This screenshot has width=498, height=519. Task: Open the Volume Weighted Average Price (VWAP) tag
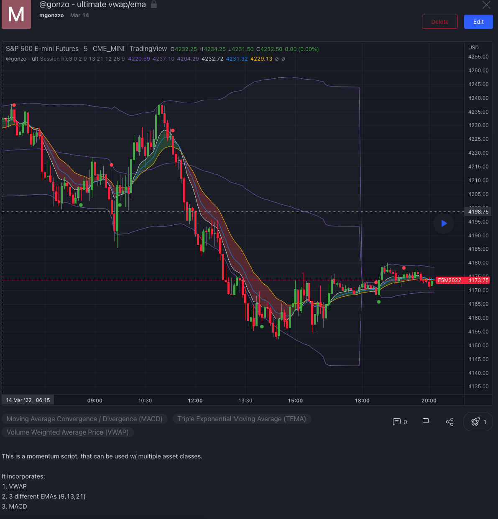point(68,432)
